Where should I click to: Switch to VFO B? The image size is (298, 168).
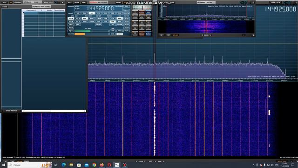tap(71, 21)
